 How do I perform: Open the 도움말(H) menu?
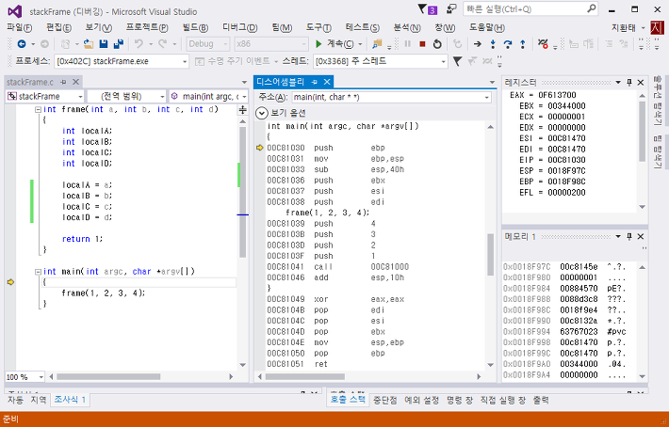487,27
